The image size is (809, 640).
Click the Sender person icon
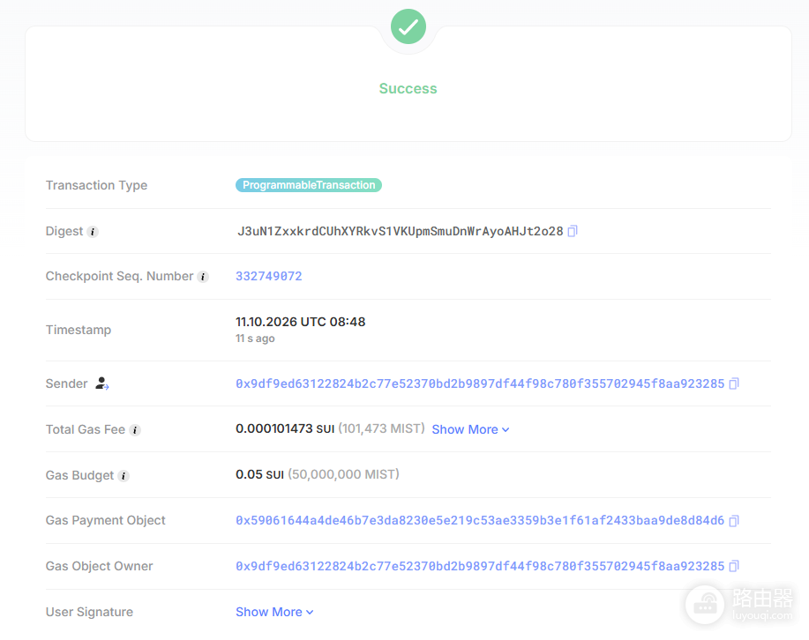click(101, 383)
